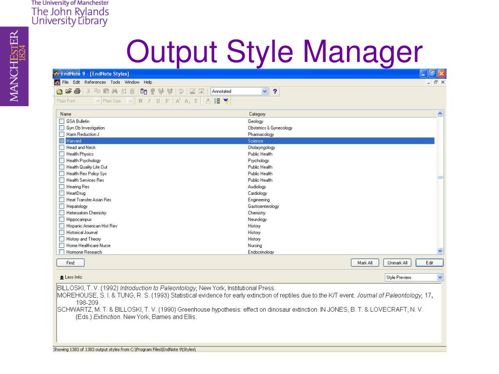
Task: Click the Insert Picture icon
Action: [192, 92]
